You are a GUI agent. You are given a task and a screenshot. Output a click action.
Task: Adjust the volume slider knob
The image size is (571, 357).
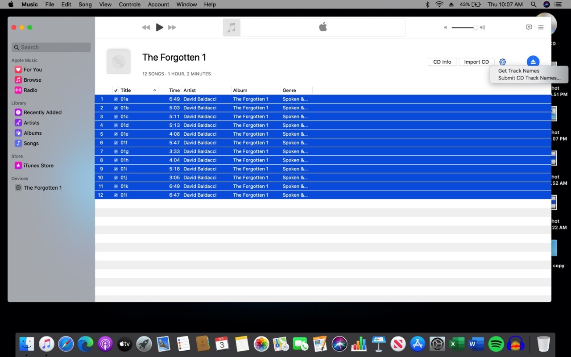pyautogui.click(x=476, y=28)
